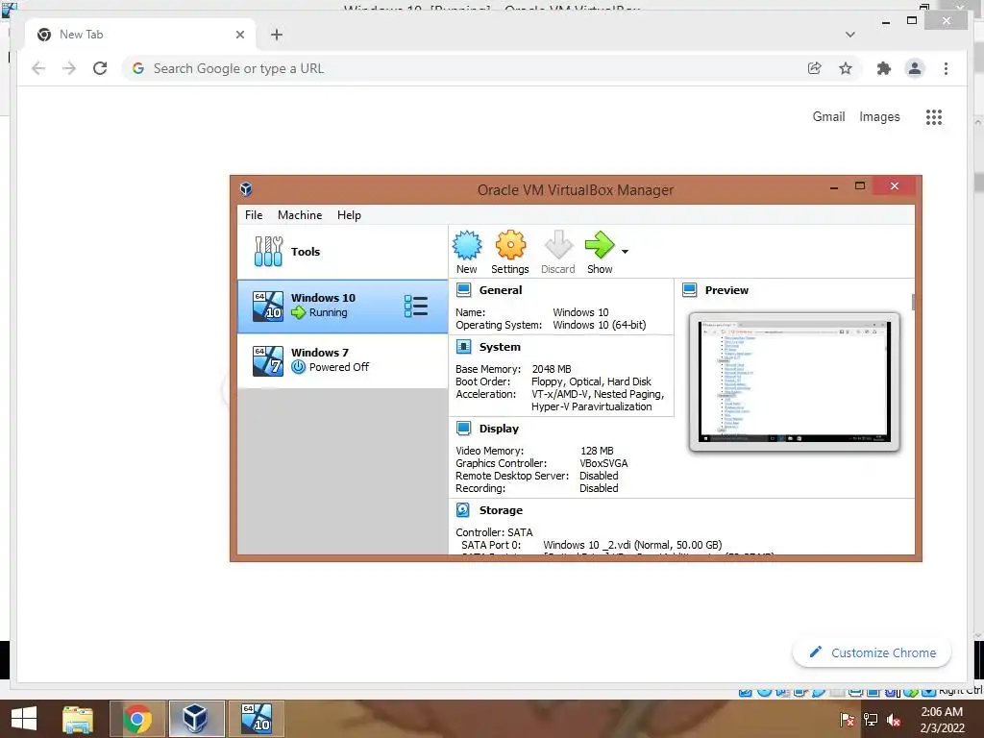Open the Chrome extensions puzzle icon
This screenshot has height=738, width=984.
coord(884,68)
